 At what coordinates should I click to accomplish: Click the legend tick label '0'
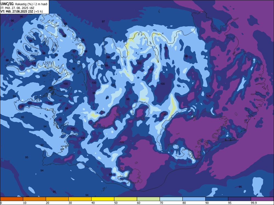1,203
